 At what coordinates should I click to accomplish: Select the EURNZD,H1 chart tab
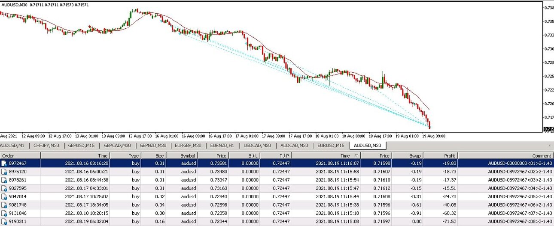click(x=222, y=146)
